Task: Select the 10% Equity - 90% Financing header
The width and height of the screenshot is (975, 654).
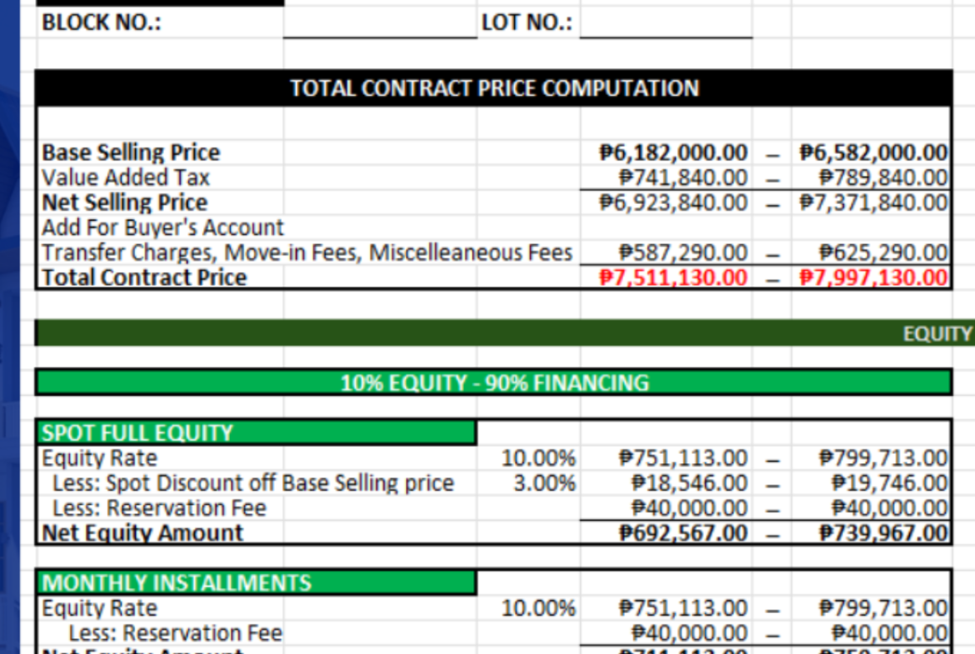Action: pyautogui.click(x=493, y=383)
